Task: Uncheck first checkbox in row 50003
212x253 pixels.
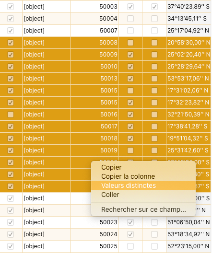Action: 11,7
